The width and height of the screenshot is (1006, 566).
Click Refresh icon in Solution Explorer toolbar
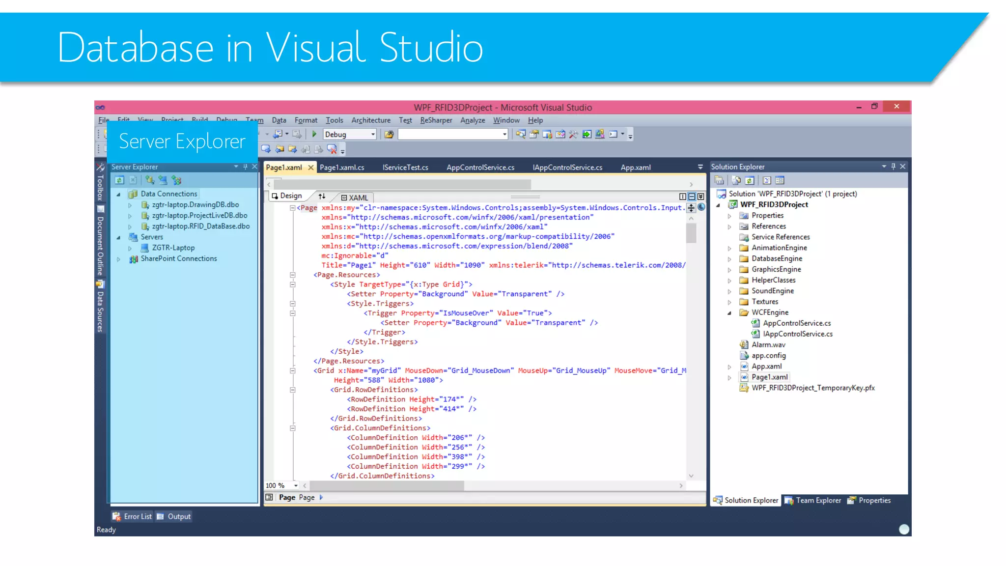pos(749,180)
